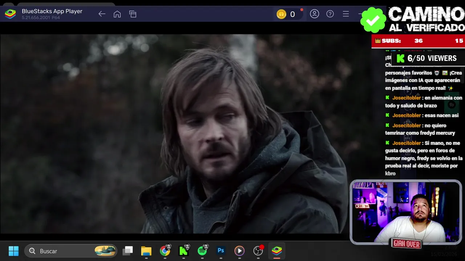Image resolution: width=465 pixels, height=261 pixels.
Task: Click the 'SUBS:' counter label
Action: coord(391,41)
